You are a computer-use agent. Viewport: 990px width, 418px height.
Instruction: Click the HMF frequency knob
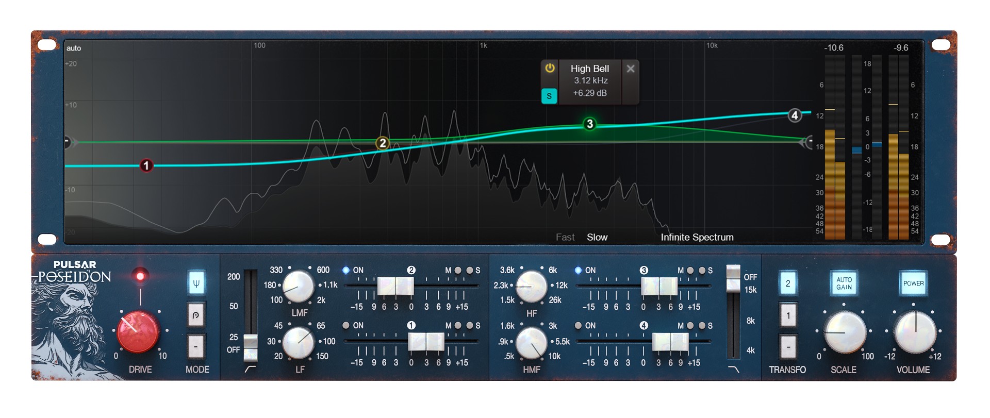pos(531,343)
